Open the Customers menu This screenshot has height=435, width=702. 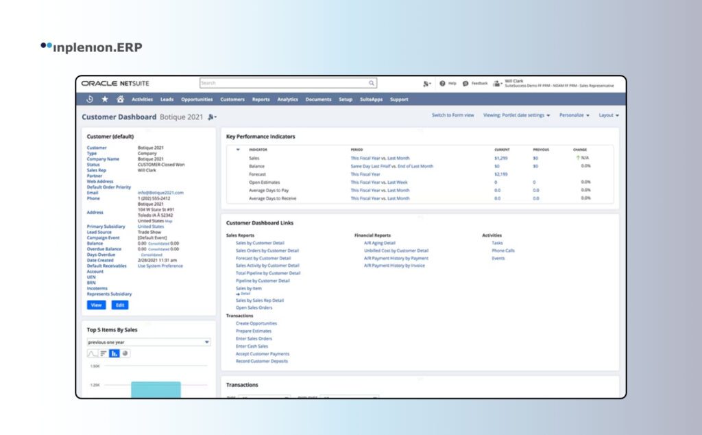coord(232,99)
